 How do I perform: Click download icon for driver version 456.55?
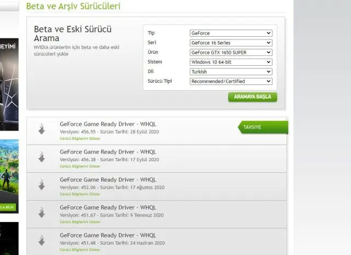42,129
